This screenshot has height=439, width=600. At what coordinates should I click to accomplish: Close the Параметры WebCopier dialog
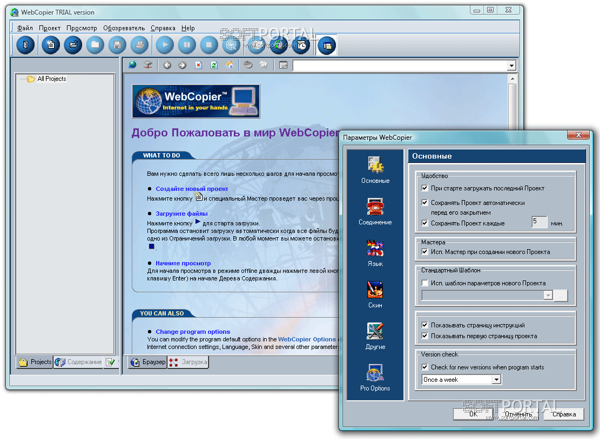(578, 135)
